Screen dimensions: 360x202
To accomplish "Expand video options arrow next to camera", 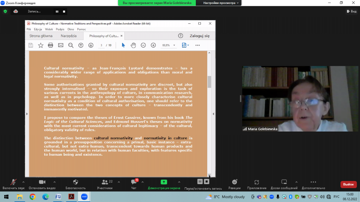I will tap(54, 182).
